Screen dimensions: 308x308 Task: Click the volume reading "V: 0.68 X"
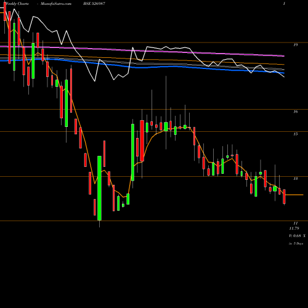tap(297, 236)
